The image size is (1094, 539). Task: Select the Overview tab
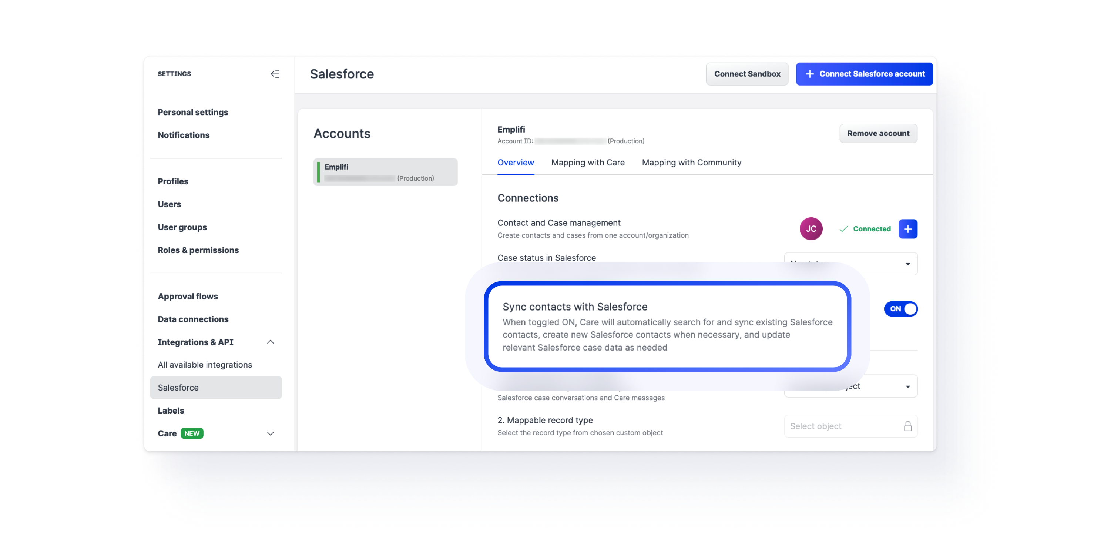tap(515, 163)
